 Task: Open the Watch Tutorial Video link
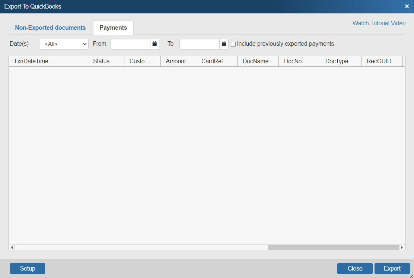(379, 23)
